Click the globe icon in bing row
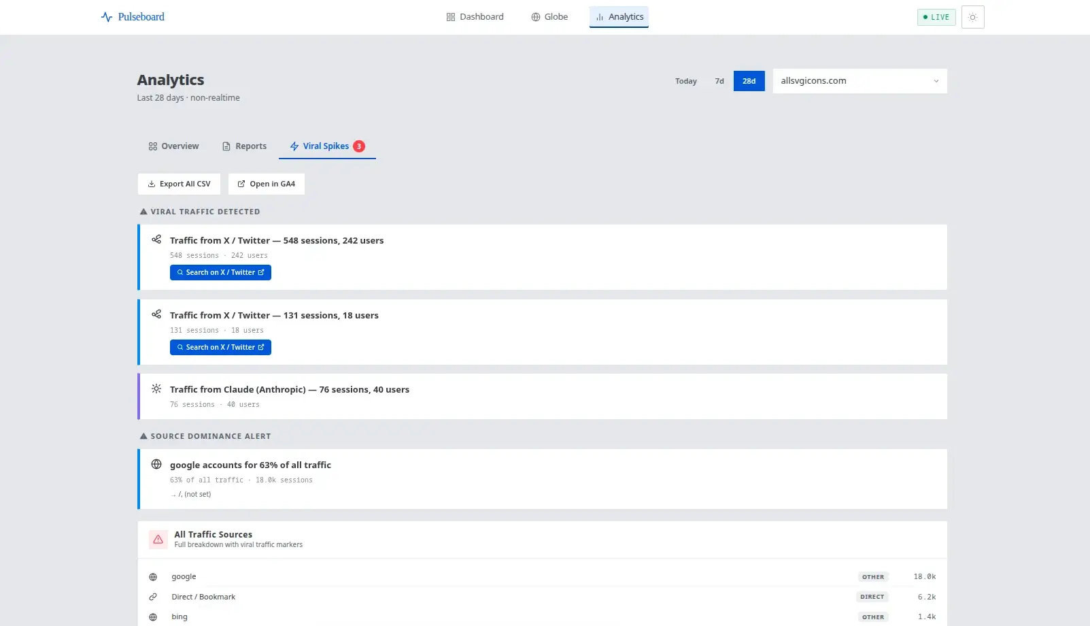Image resolution: width=1090 pixels, height=626 pixels. tap(153, 617)
